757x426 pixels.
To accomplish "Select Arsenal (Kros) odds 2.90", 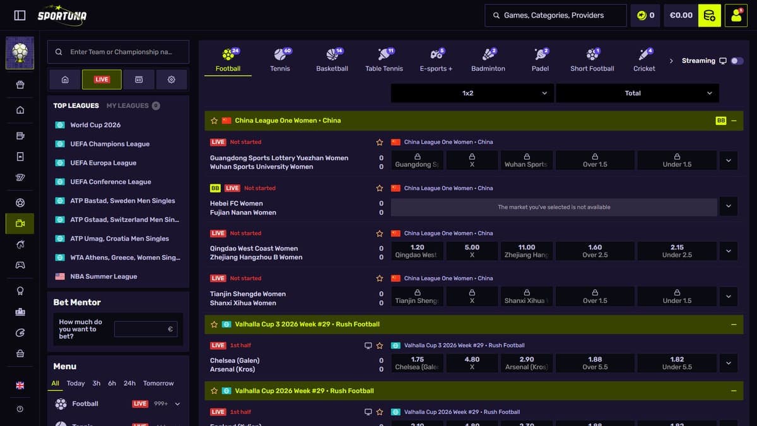I will click(526, 363).
